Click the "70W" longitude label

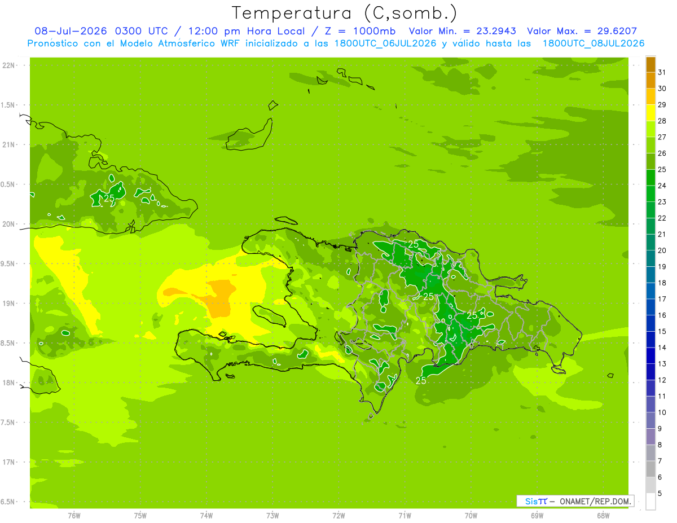[471, 515]
